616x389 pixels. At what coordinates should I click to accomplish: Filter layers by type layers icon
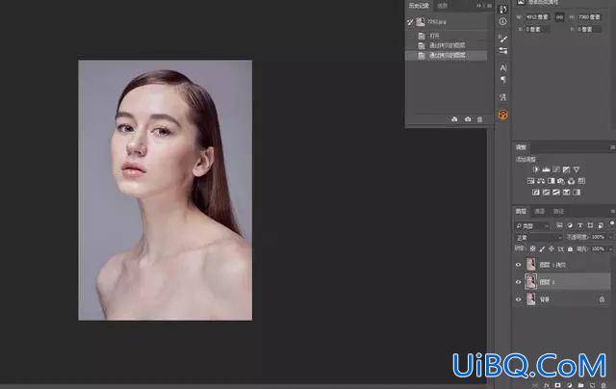579,225
